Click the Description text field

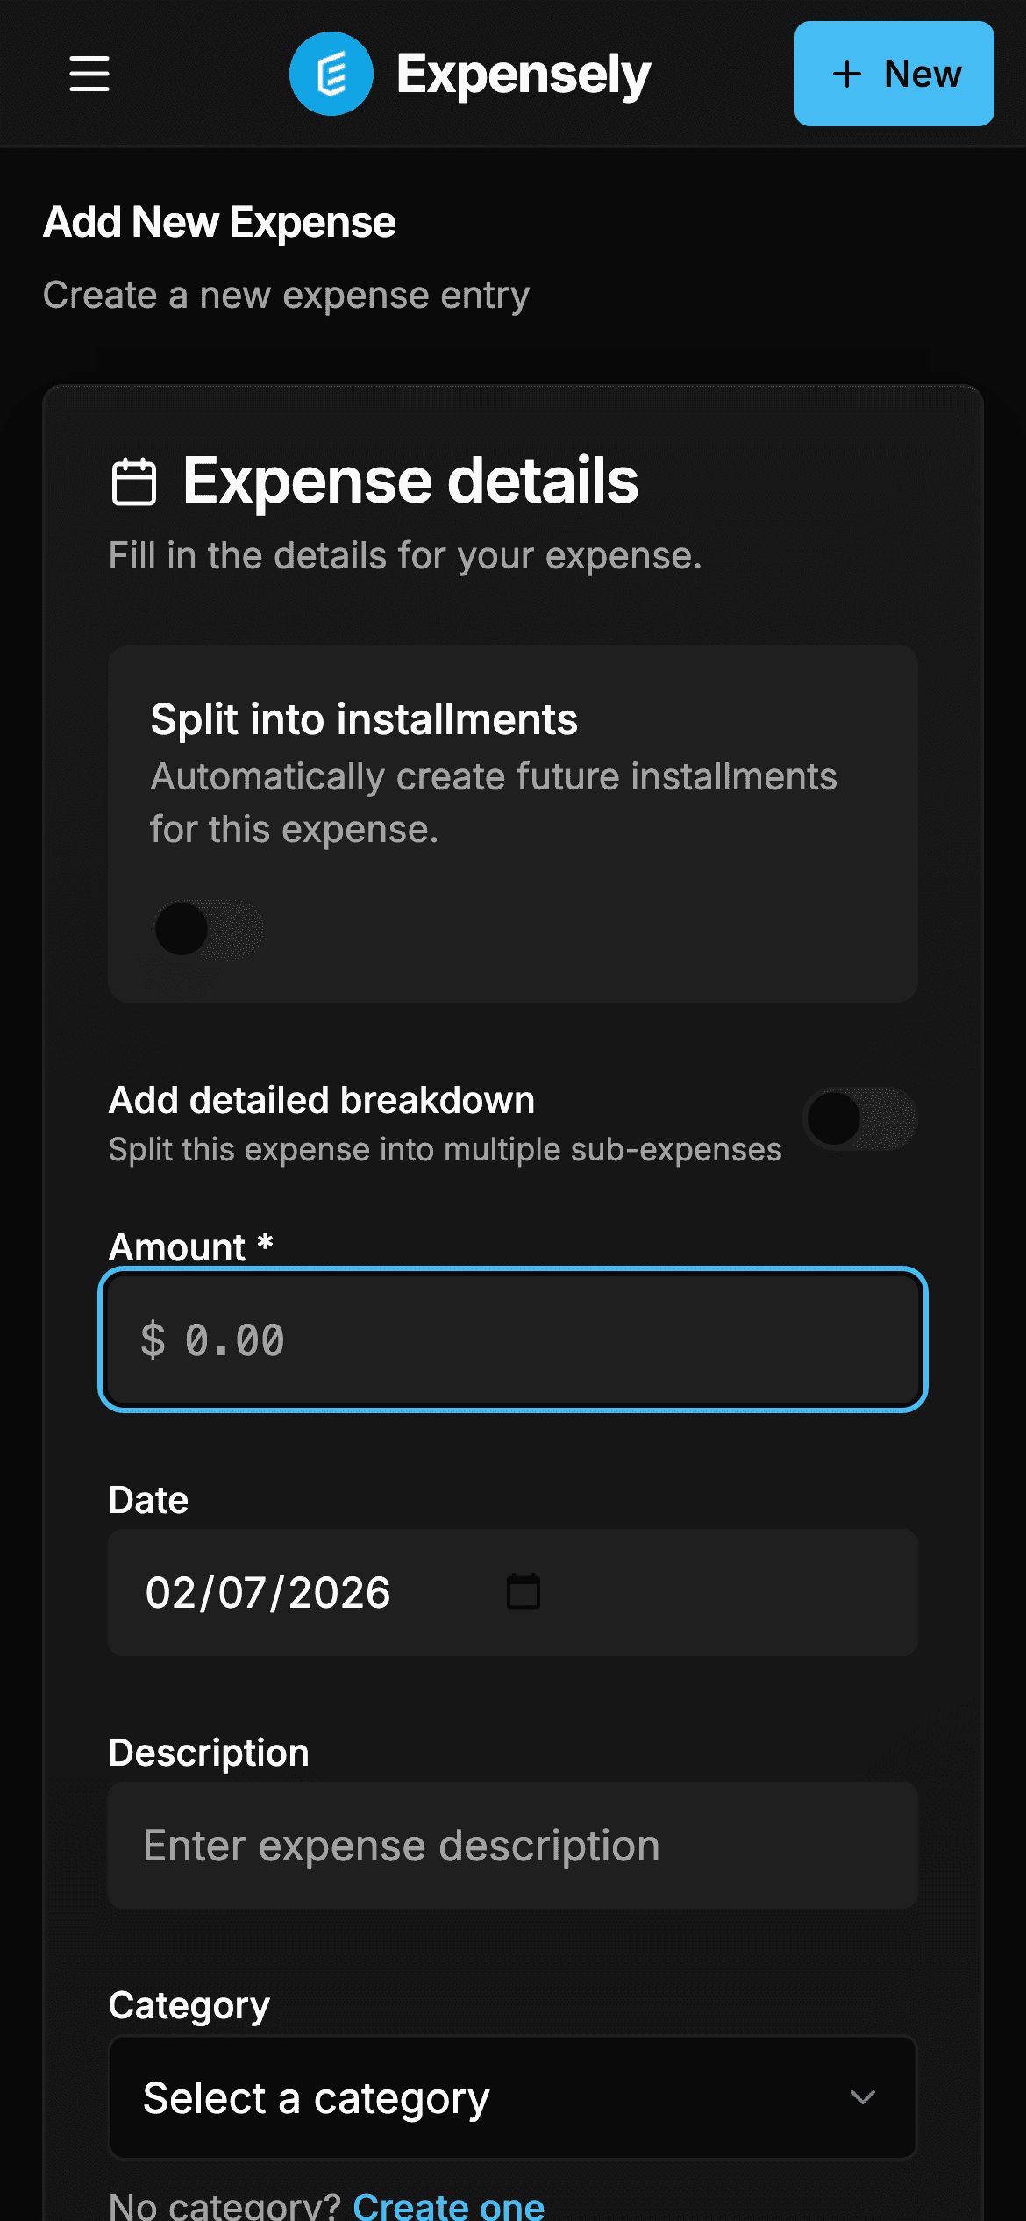tap(513, 1846)
